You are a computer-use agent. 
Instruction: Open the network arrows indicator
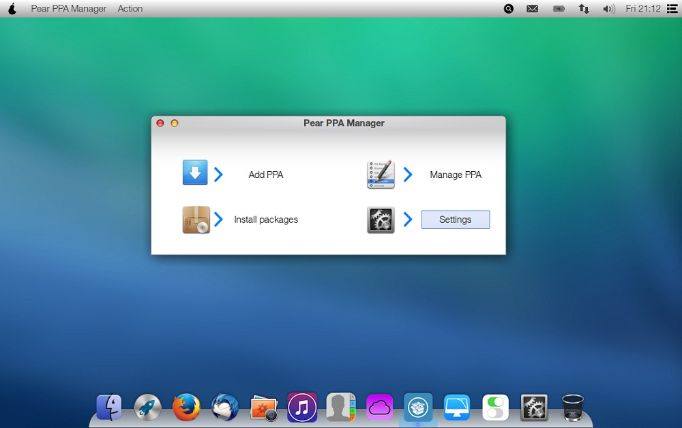point(584,9)
